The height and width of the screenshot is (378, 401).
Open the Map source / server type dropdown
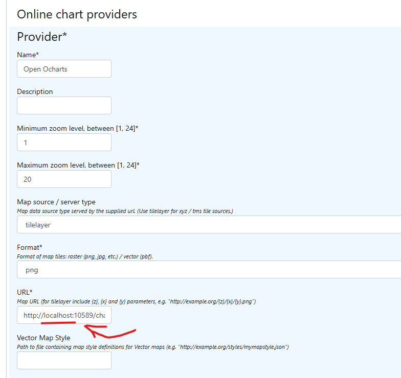click(210, 224)
